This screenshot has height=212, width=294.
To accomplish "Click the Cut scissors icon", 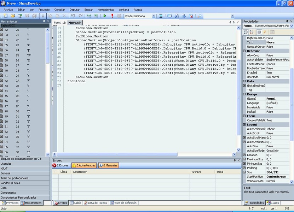I will [43, 16].
